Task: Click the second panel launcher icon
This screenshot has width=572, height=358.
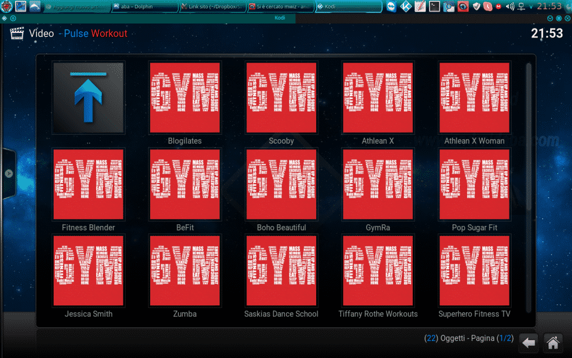Action: (21, 6)
